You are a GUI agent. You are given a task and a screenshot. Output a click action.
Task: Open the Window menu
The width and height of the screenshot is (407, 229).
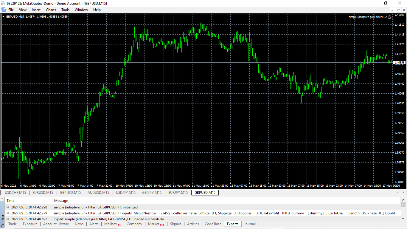point(81,10)
